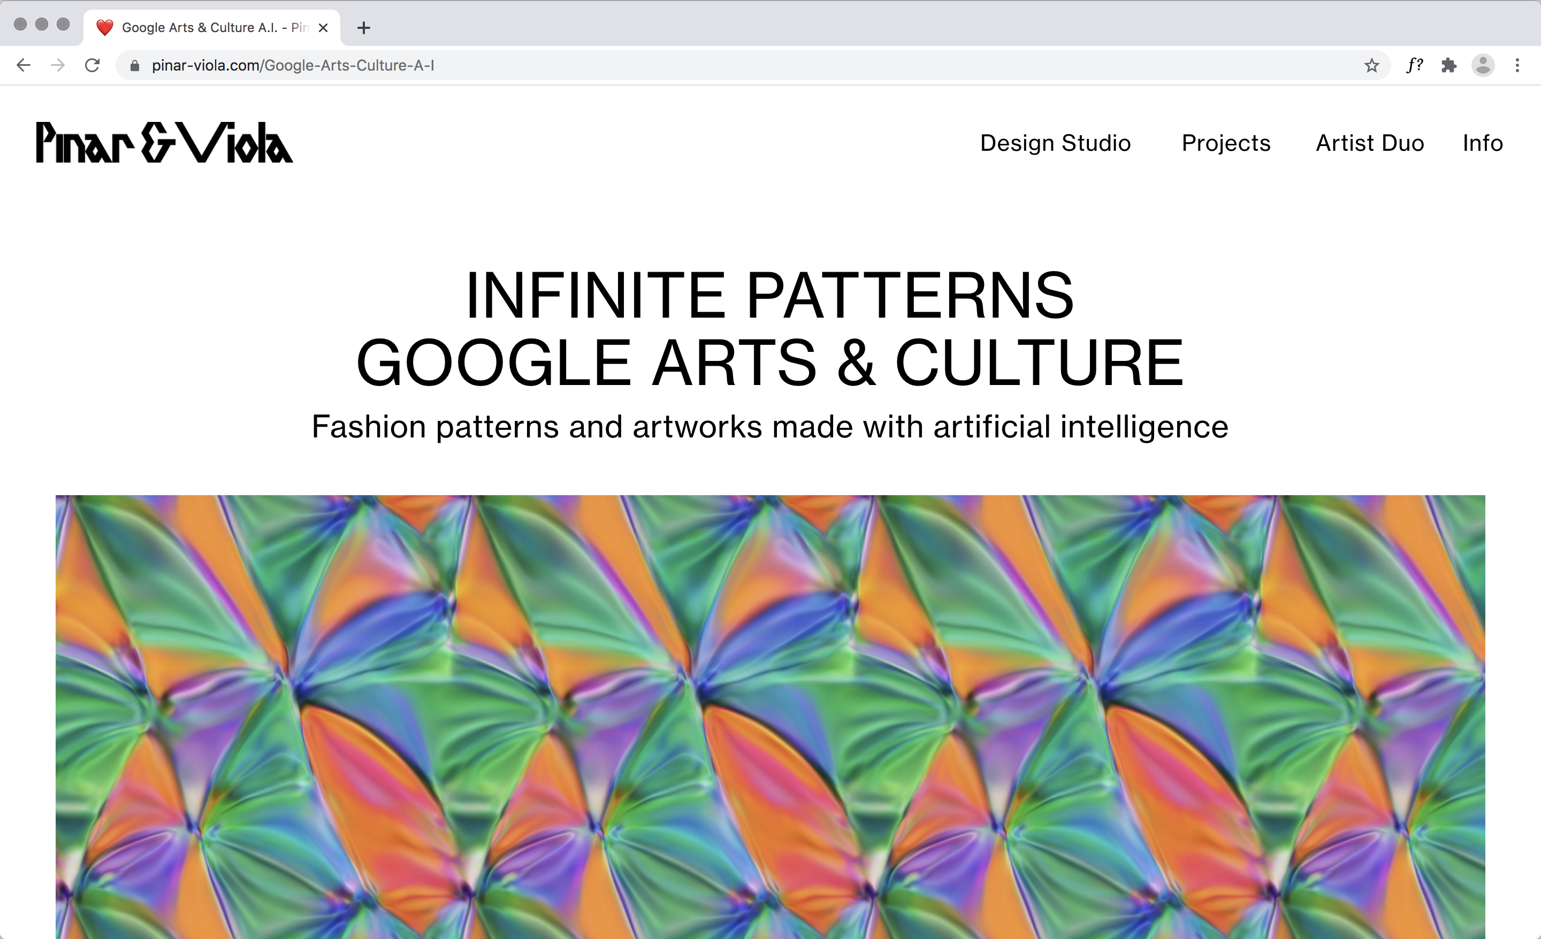Reload the page with the refresh icon

coord(92,65)
